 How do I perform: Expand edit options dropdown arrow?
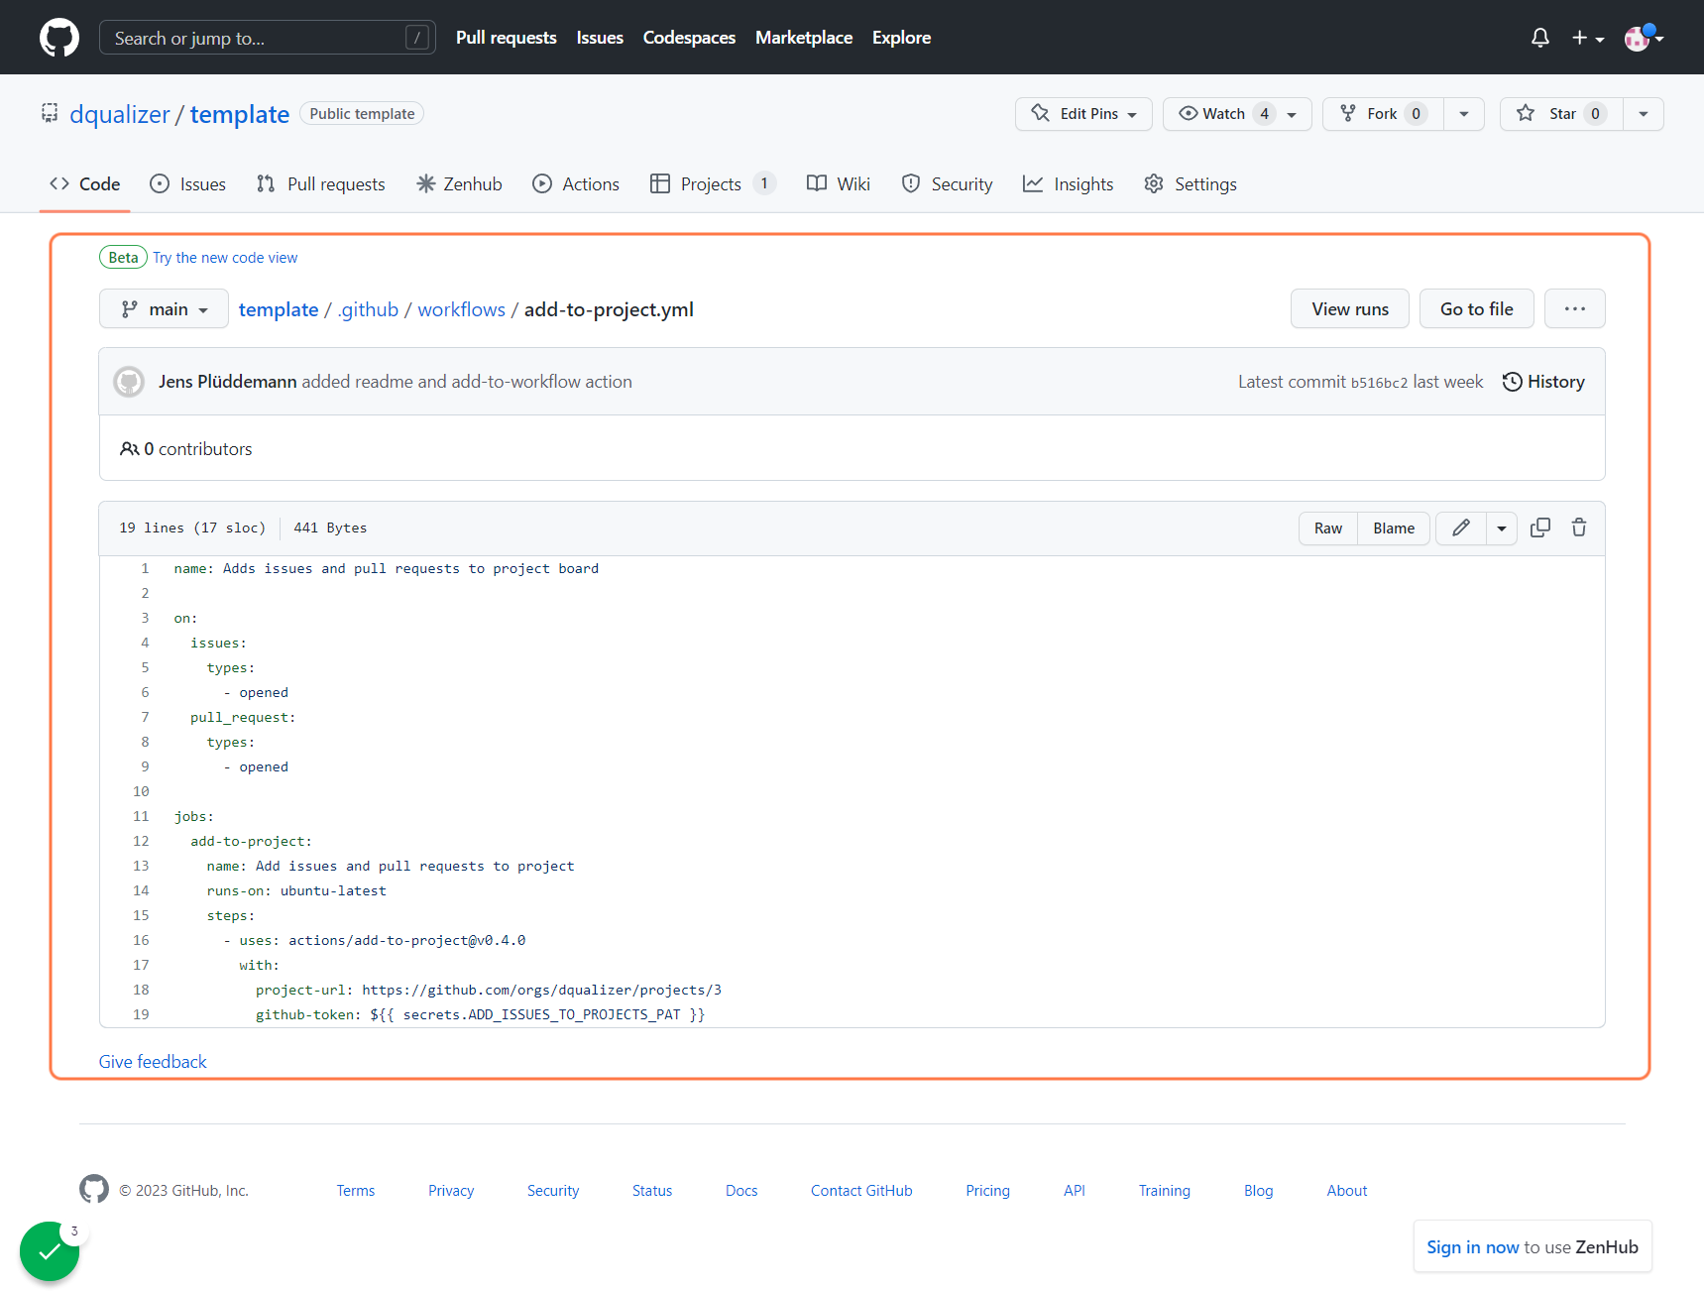click(x=1502, y=528)
